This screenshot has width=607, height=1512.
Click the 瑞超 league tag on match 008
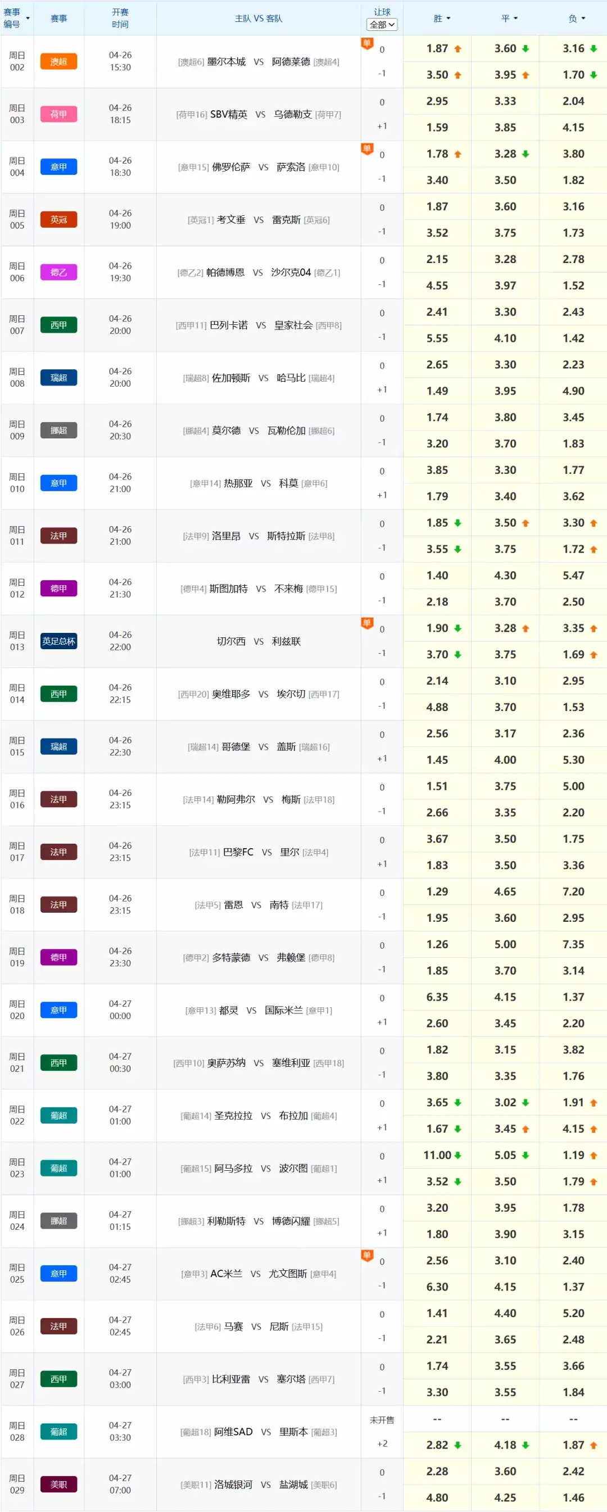tap(58, 378)
